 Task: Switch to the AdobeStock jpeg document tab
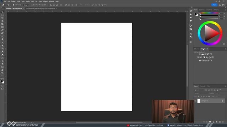40,8
